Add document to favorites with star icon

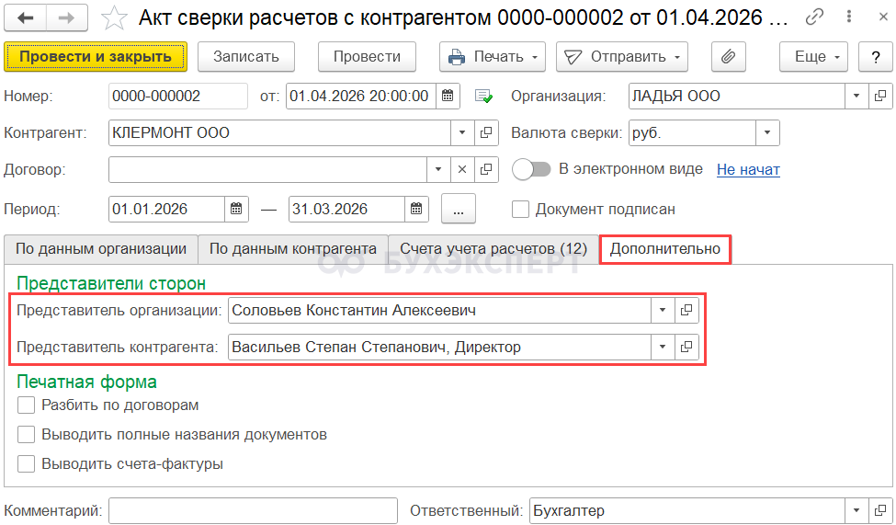pyautogui.click(x=114, y=18)
